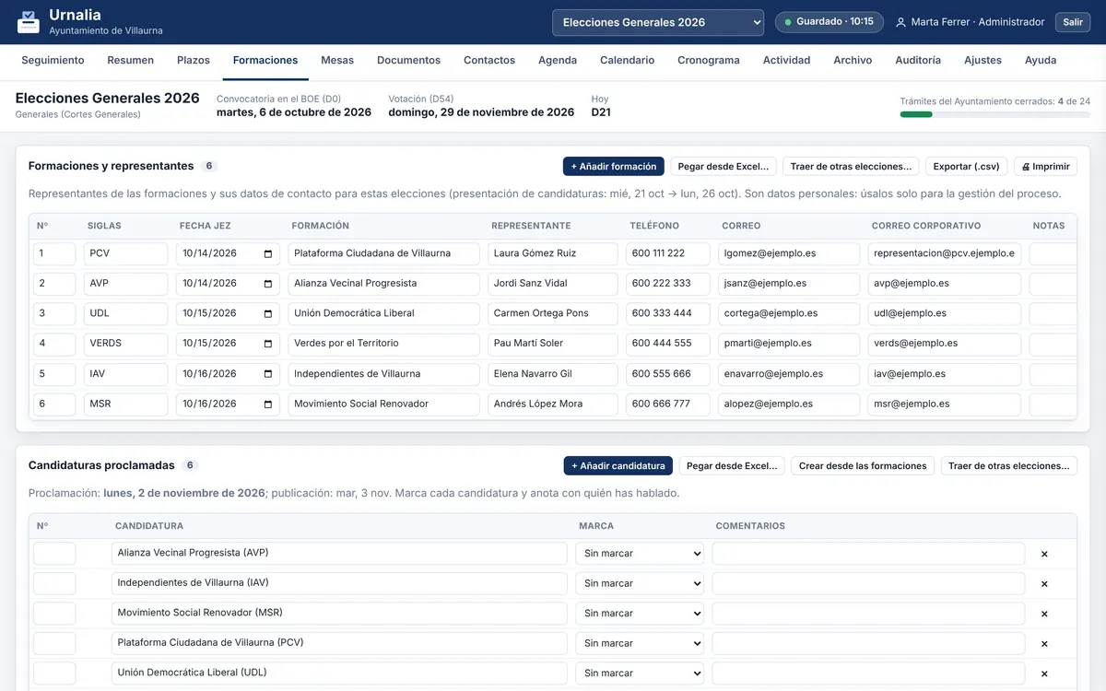Open the calendar picker in the UDL row
The height and width of the screenshot is (691, 1106).
[x=268, y=313]
